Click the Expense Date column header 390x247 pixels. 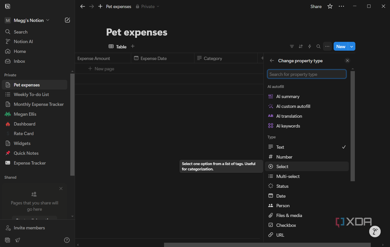(163, 58)
